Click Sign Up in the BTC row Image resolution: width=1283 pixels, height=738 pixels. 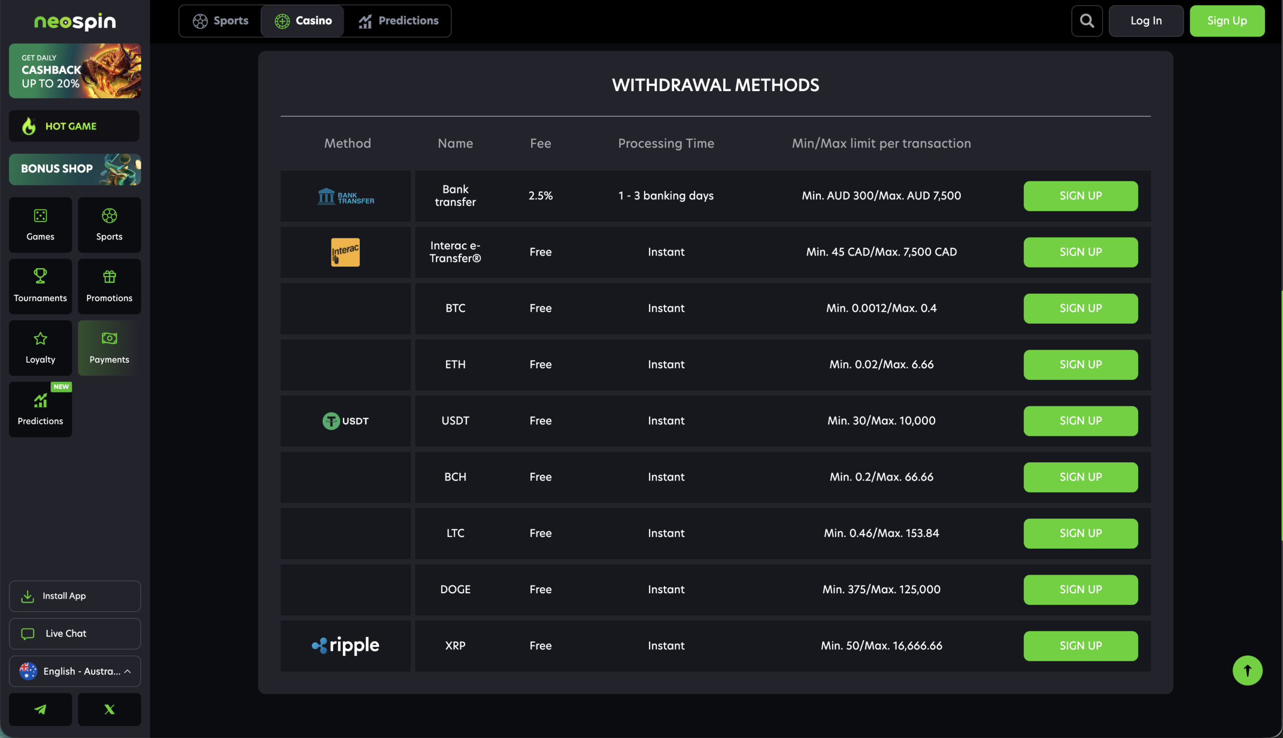1081,308
